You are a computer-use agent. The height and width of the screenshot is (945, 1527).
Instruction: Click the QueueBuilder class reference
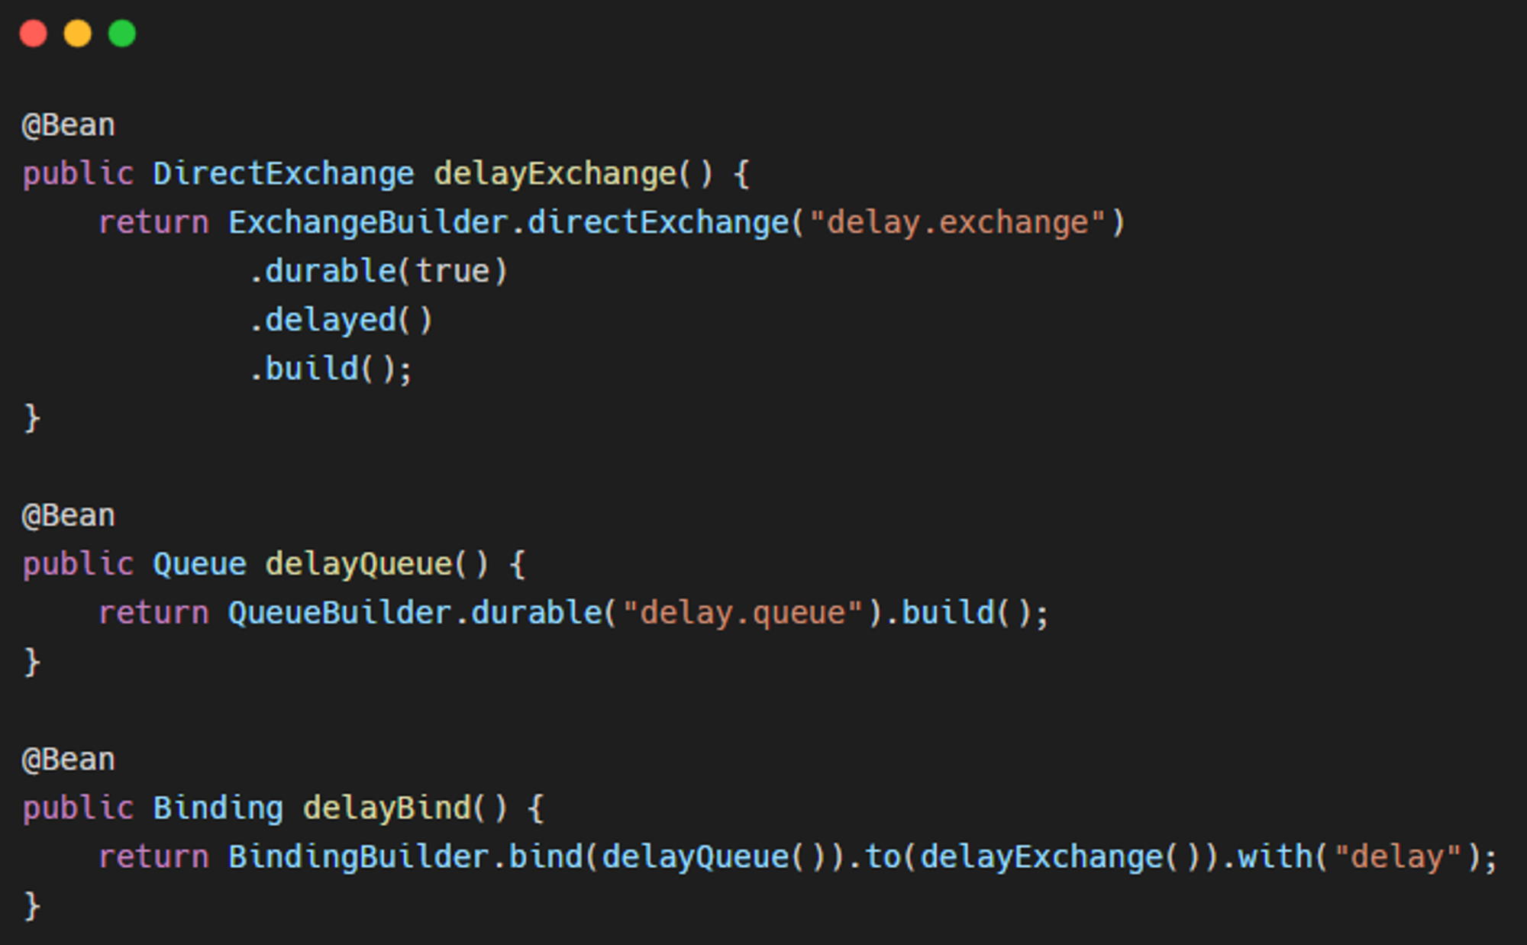pos(340,614)
